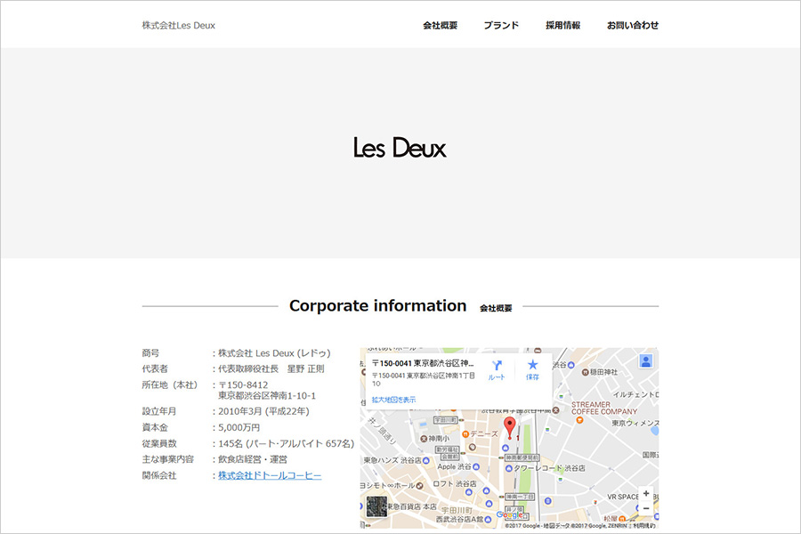This screenshot has height=534, width=801.
Task: Click the map address title 〒150-0041
Action: click(x=423, y=363)
